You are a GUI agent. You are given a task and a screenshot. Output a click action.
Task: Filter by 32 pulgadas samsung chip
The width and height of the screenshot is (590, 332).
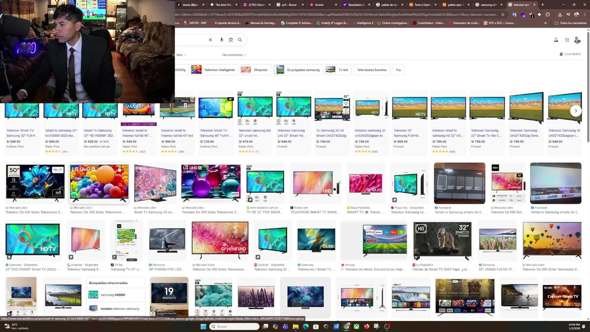298,70
